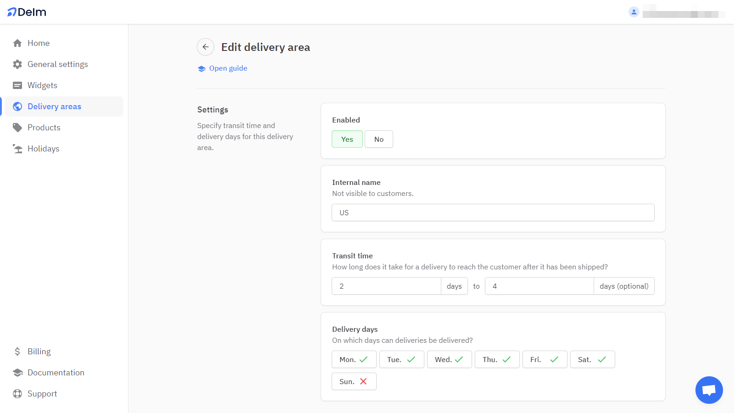Click the Internal name field containing US
The image size is (734, 413).
click(x=493, y=212)
